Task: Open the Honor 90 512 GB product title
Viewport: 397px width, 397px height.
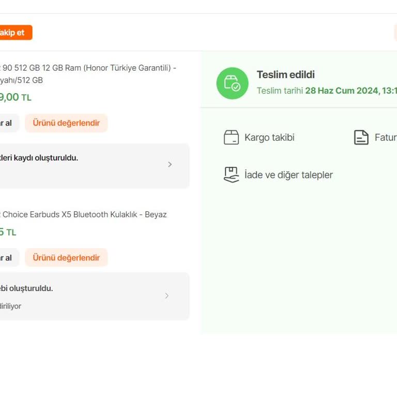Action: [88, 68]
